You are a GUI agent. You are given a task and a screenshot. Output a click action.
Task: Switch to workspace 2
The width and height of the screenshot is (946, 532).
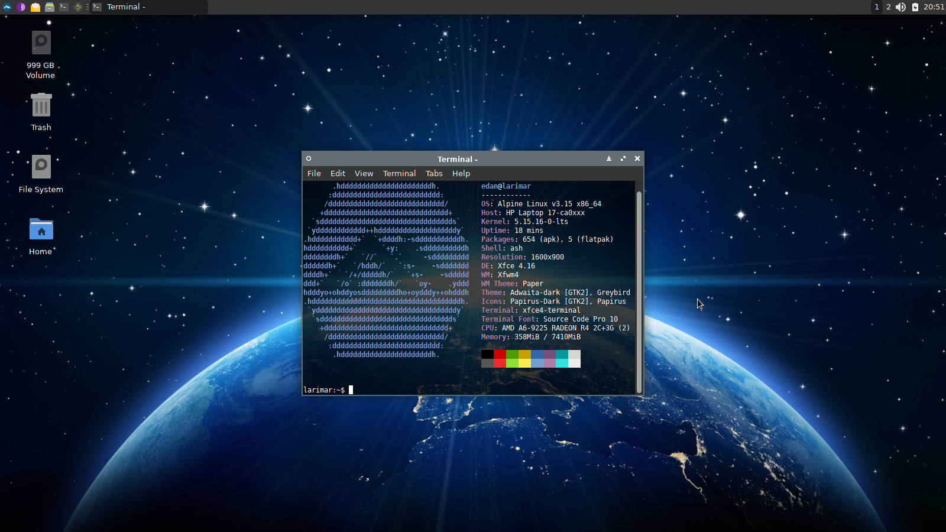[888, 7]
